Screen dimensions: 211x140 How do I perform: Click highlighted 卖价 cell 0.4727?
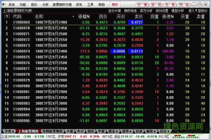tap(135, 22)
